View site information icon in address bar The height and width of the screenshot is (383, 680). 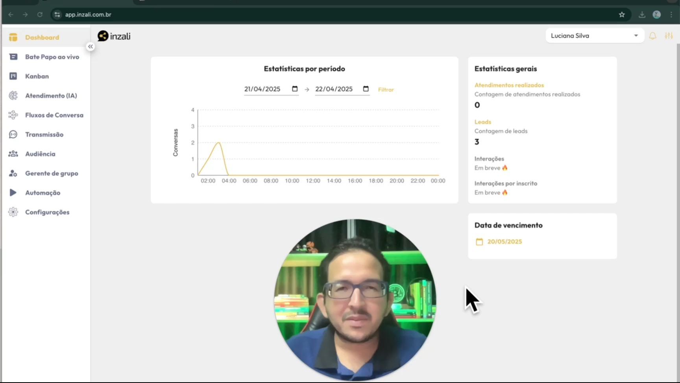click(57, 15)
